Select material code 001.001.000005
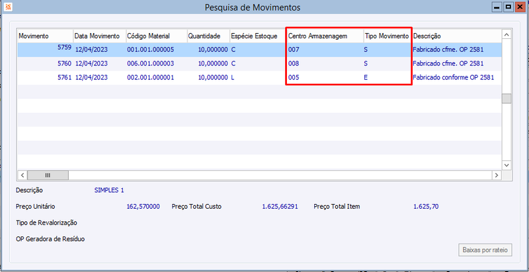 pyautogui.click(x=151, y=50)
